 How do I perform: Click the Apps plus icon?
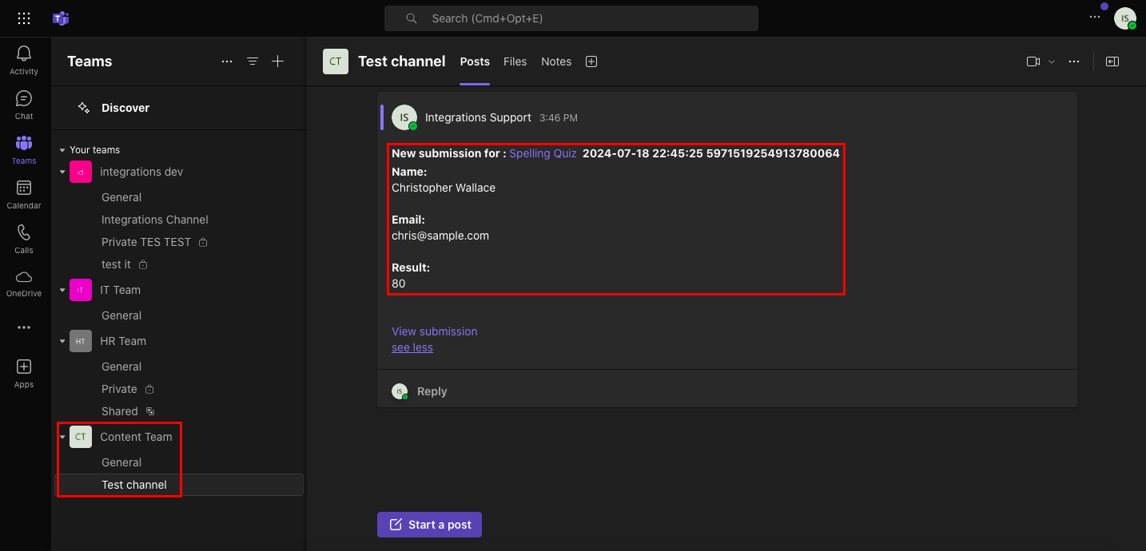(x=24, y=367)
